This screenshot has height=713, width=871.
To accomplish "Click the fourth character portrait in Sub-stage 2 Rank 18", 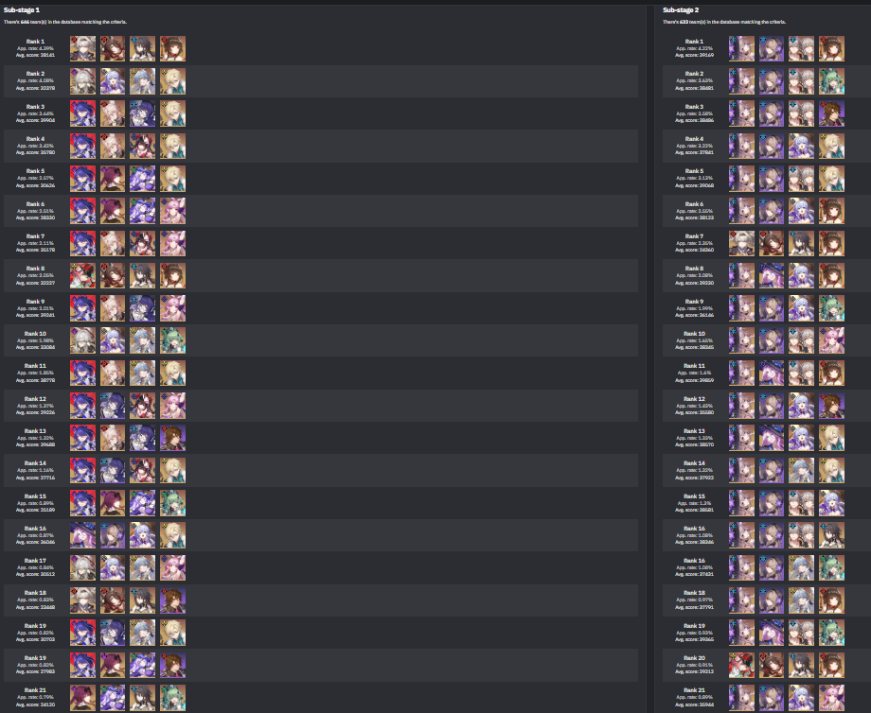I will (831, 600).
